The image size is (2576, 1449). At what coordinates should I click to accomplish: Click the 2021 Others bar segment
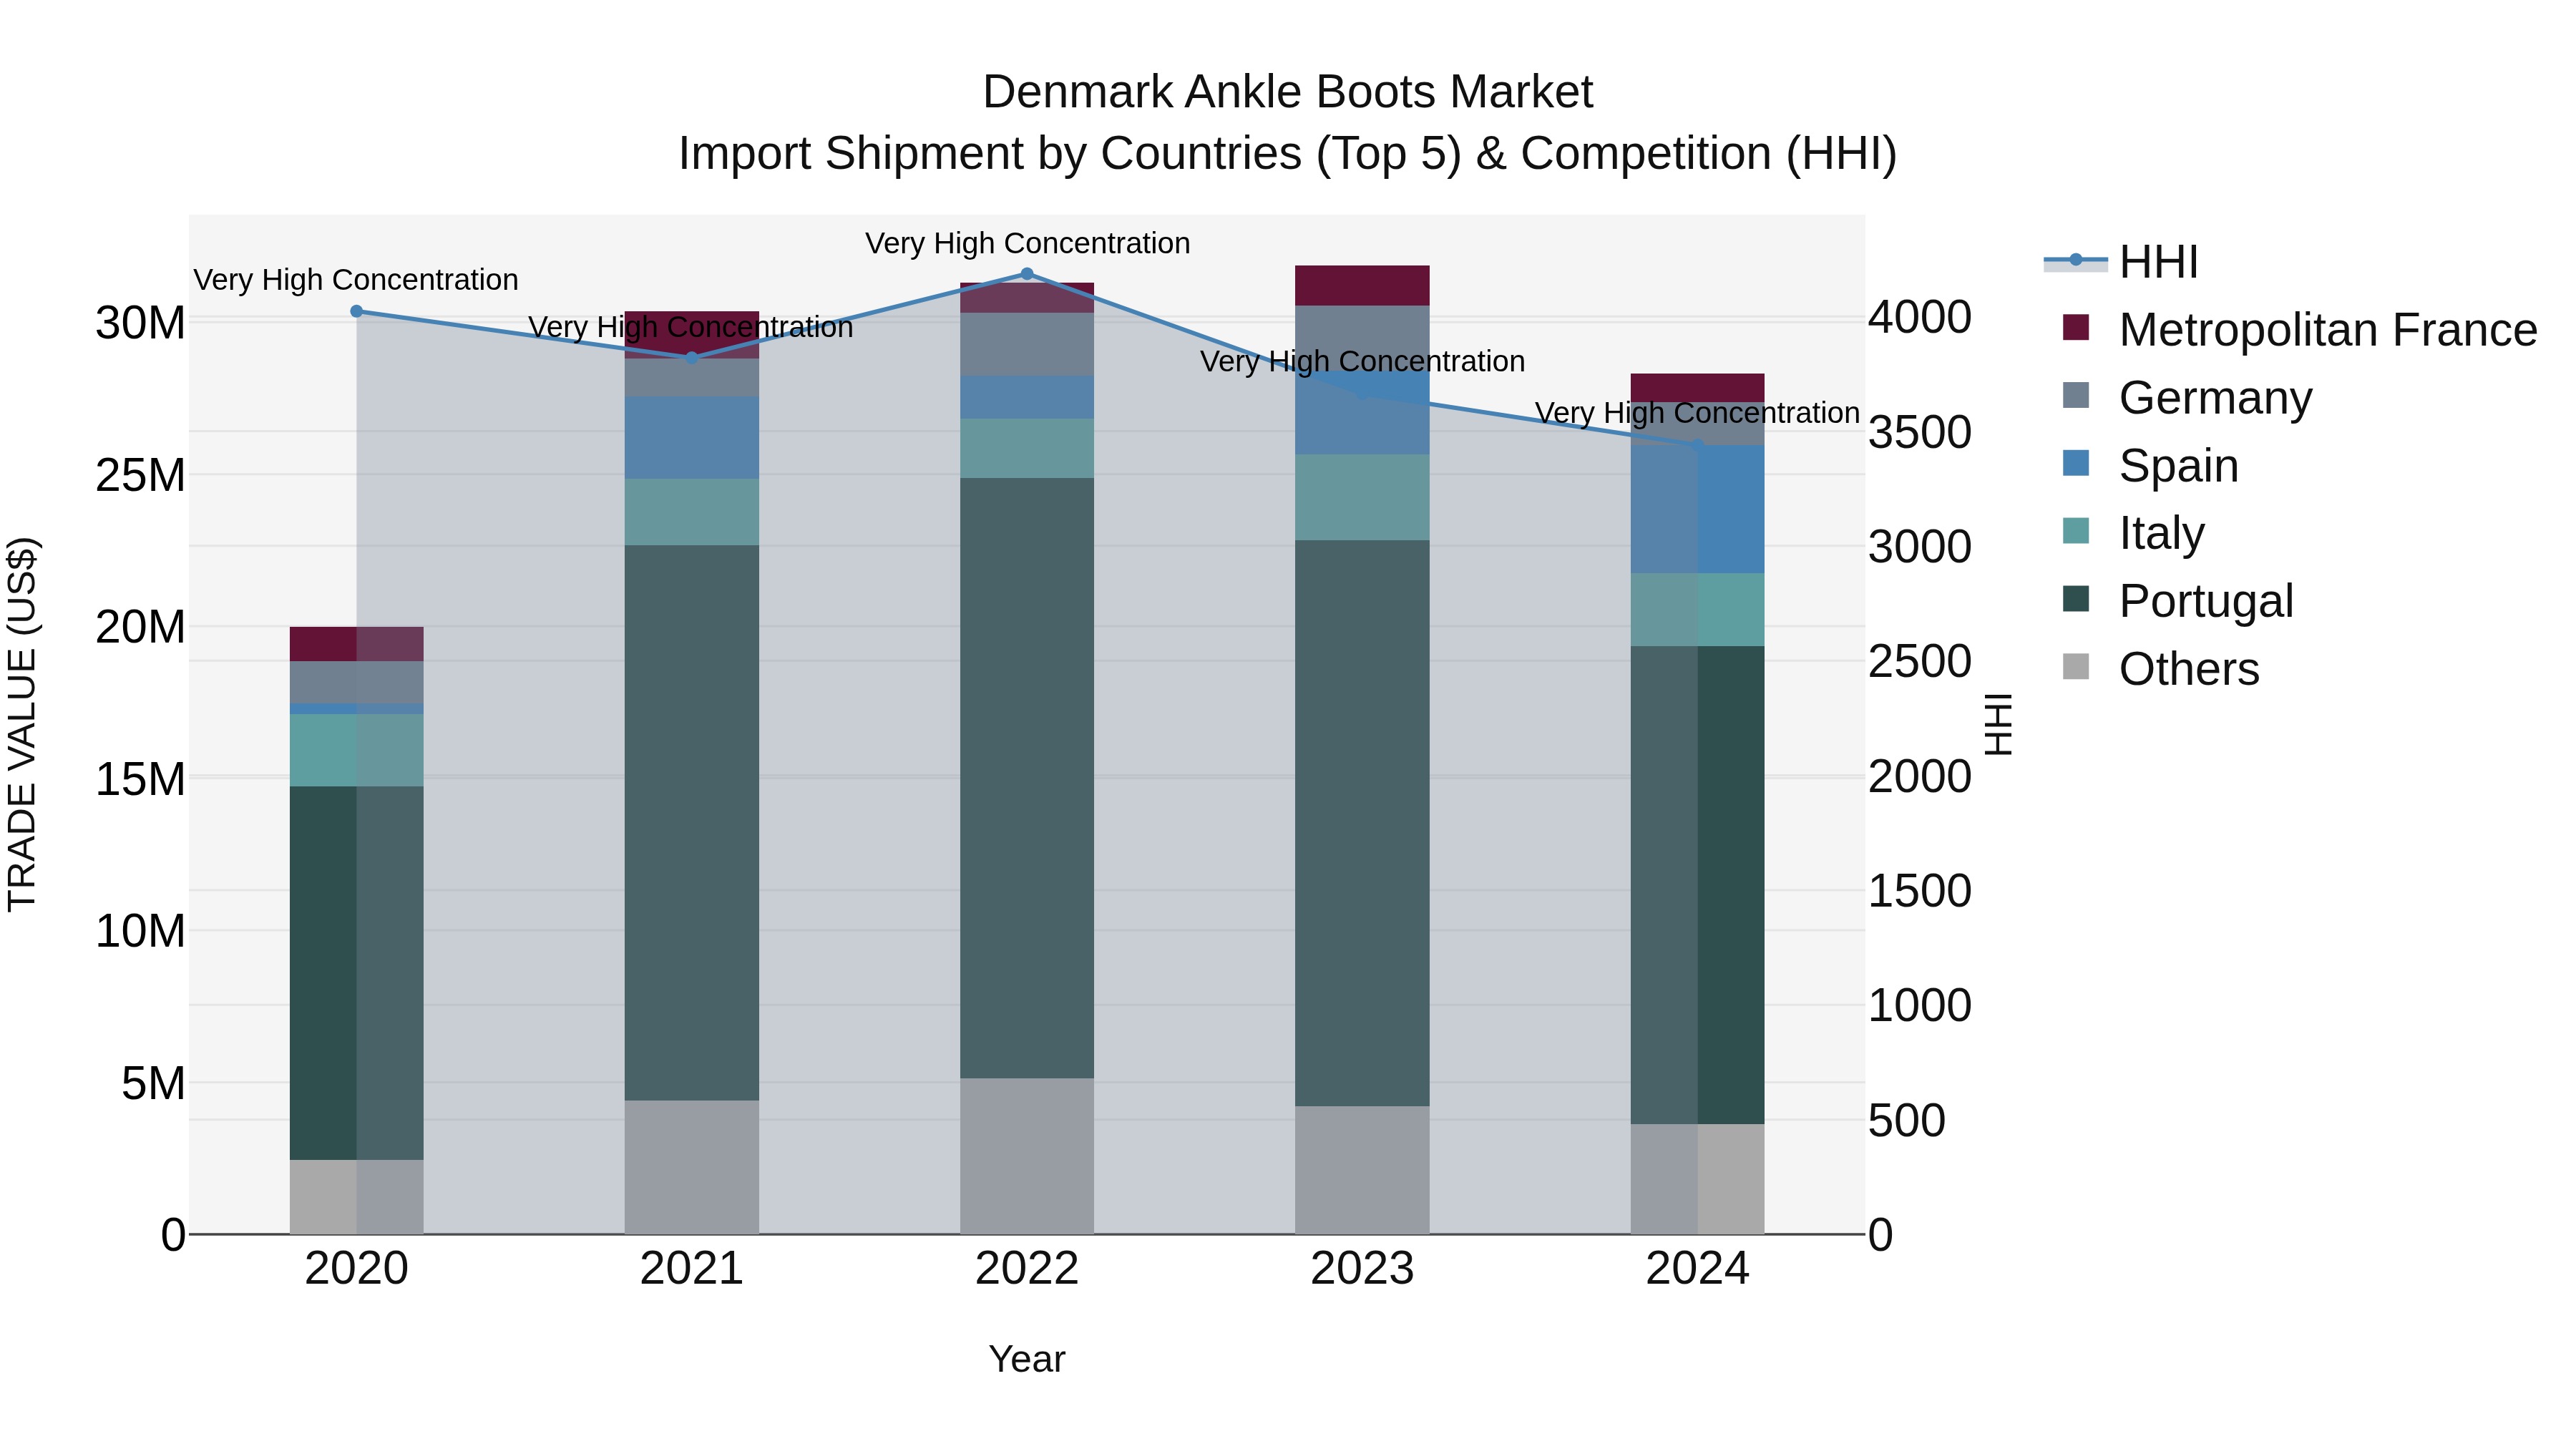point(692,1167)
